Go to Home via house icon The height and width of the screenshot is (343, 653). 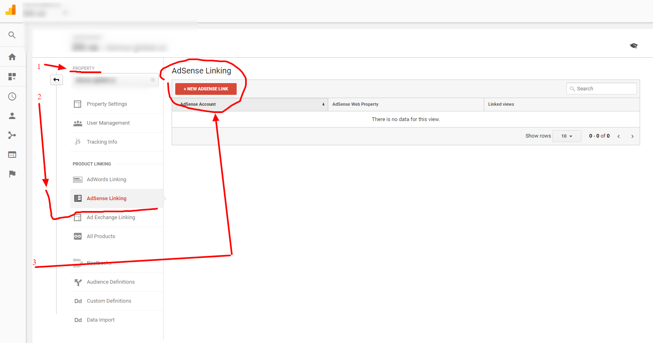(x=12, y=57)
